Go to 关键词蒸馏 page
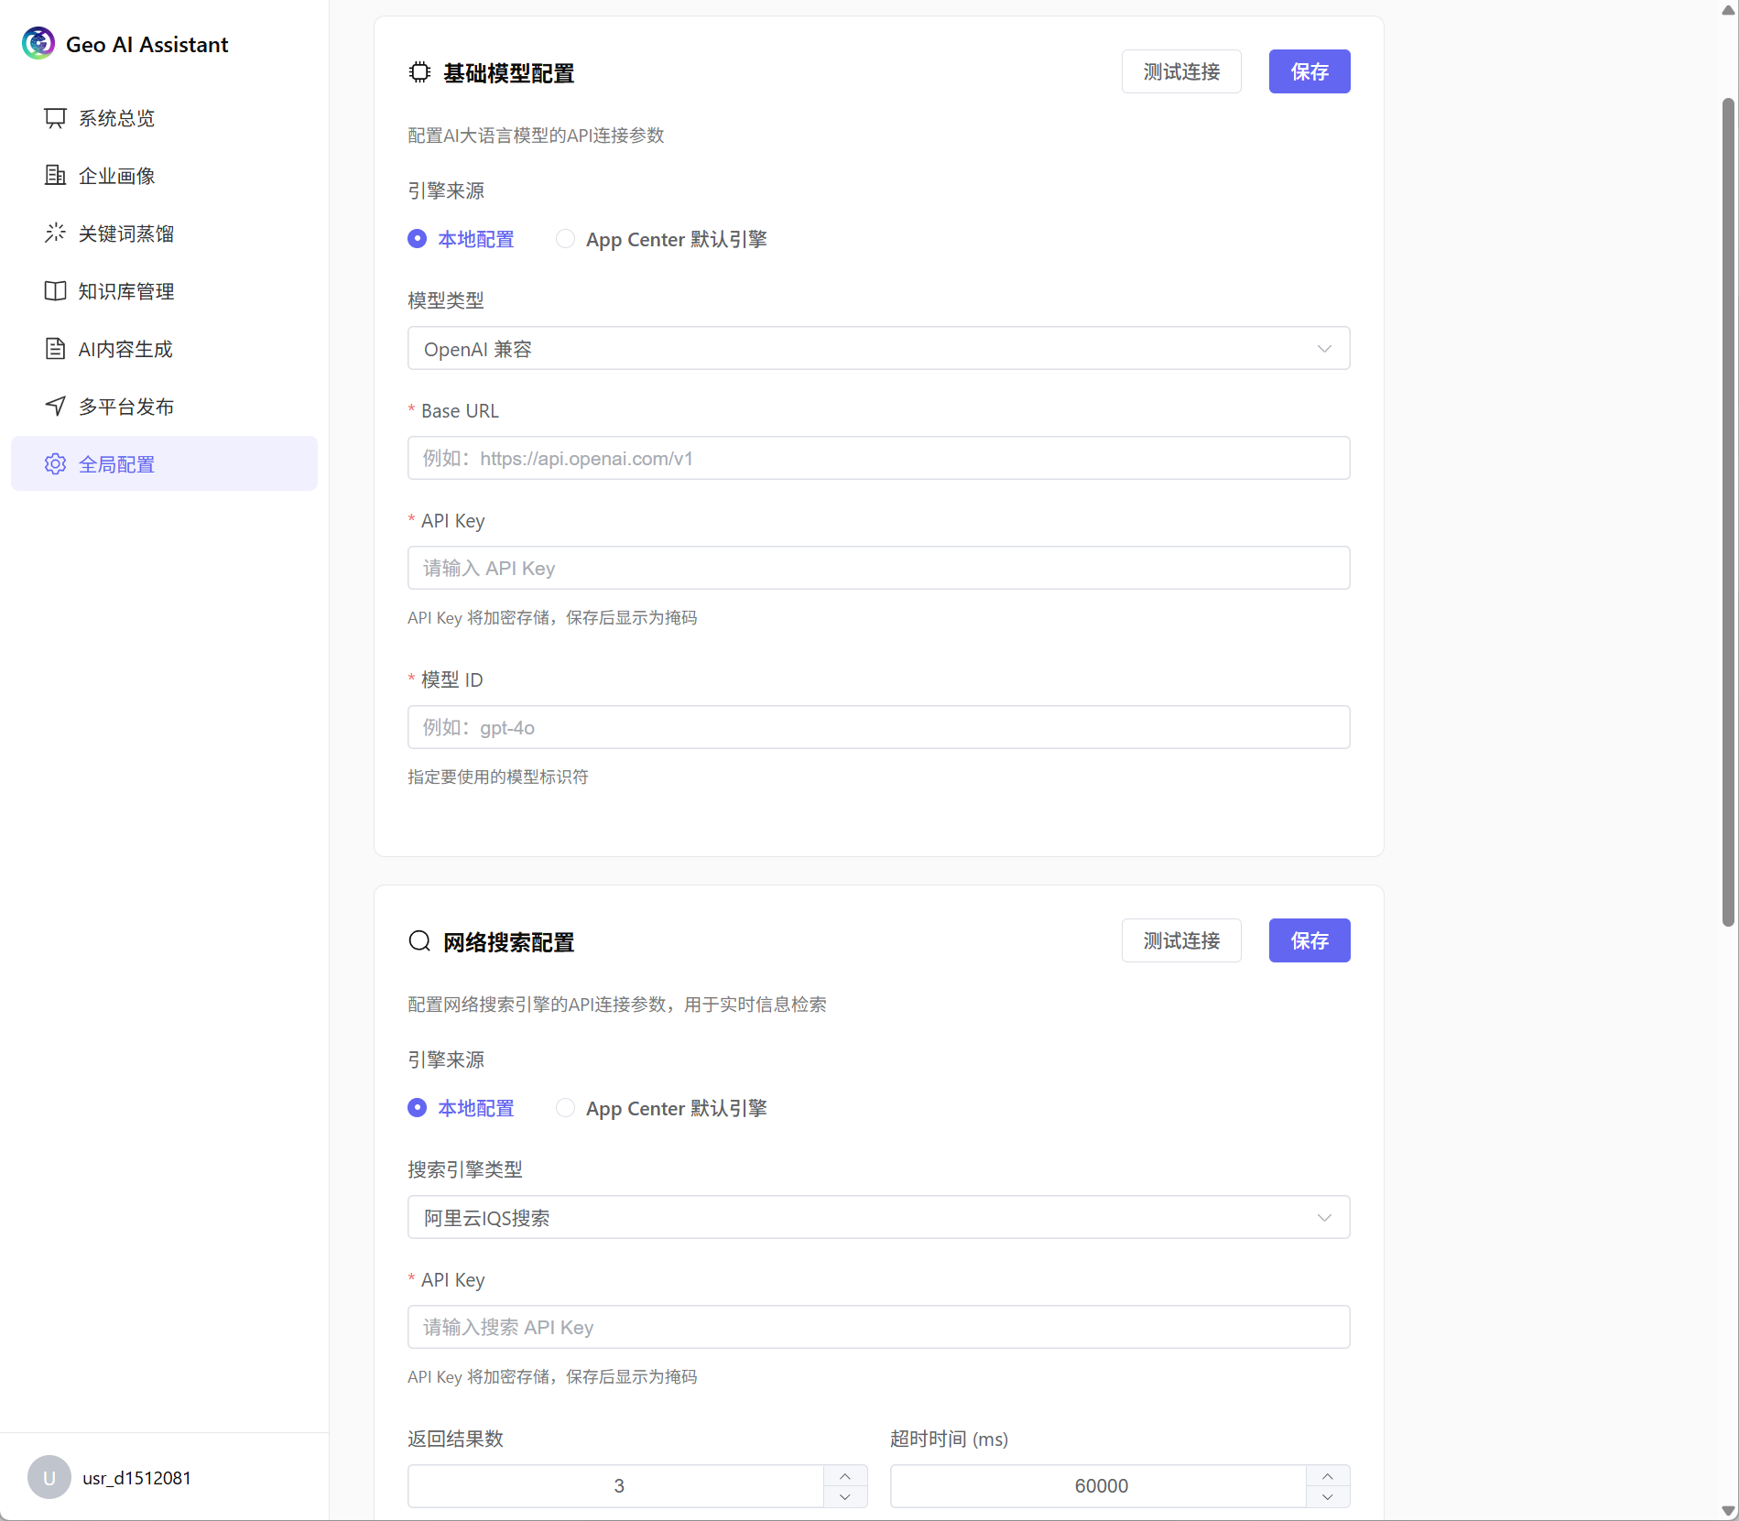Screen dimensions: 1739x1521 coord(164,234)
